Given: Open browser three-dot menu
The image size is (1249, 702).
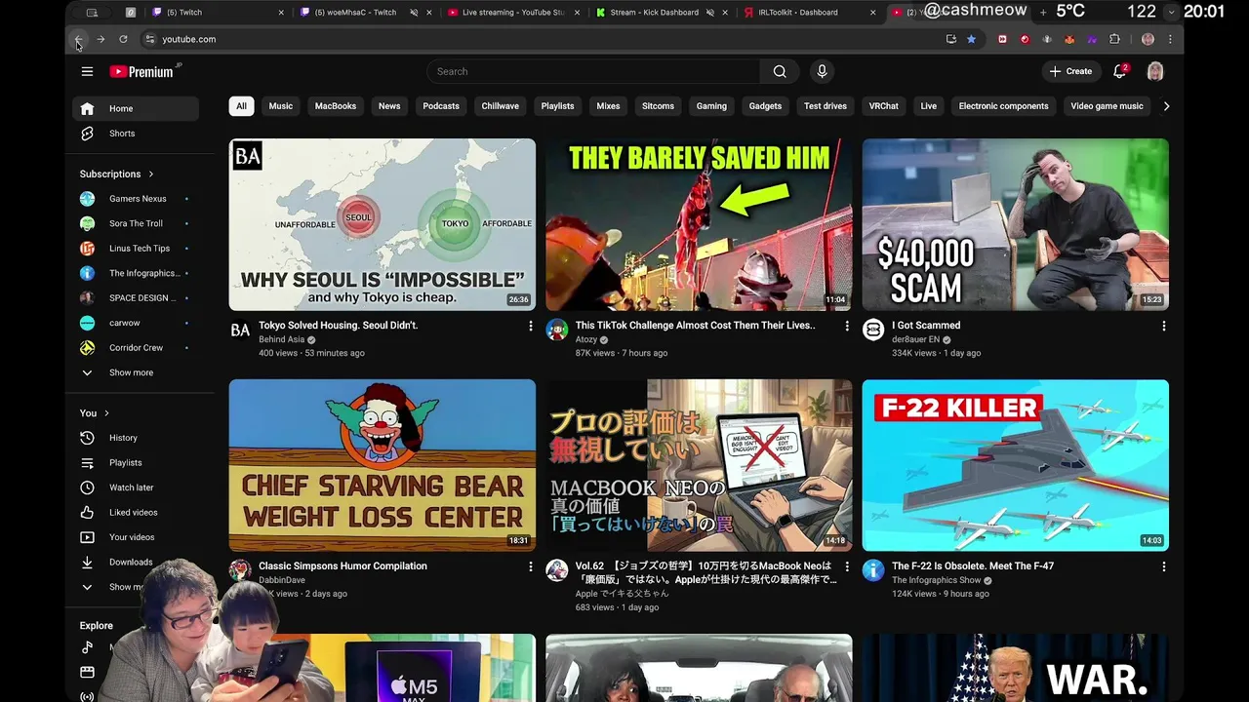Looking at the screenshot, I should (x=1170, y=39).
